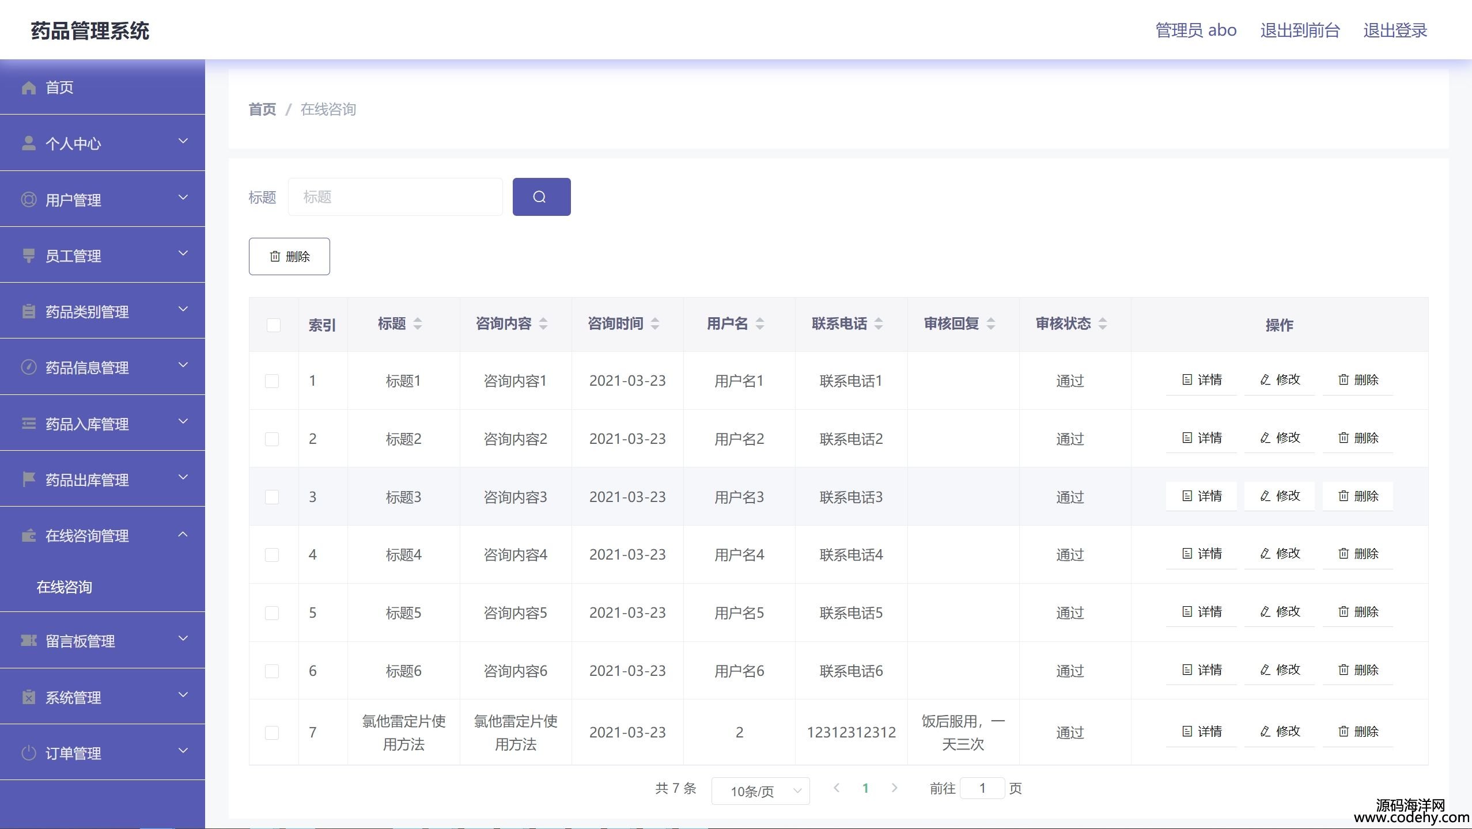
Task: Click the person icon next to 个人中心
Action: point(29,143)
